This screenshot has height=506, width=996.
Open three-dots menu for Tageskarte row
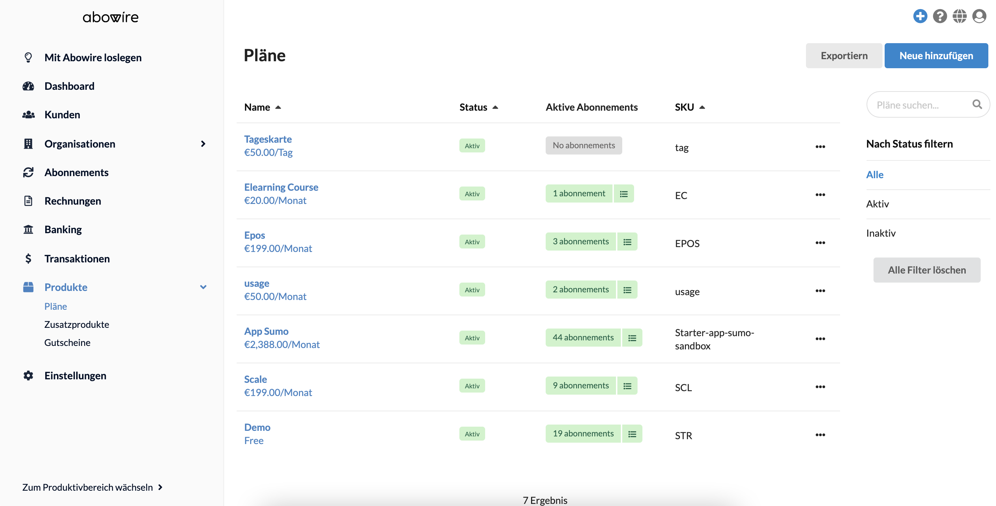point(820,147)
